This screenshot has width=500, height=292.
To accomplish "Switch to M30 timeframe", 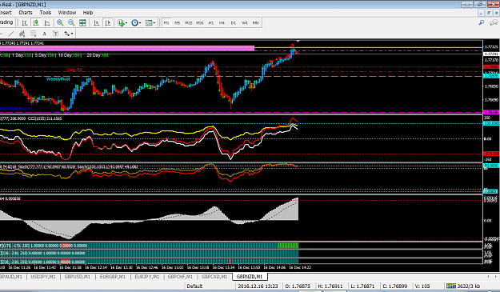I will tap(200, 23).
